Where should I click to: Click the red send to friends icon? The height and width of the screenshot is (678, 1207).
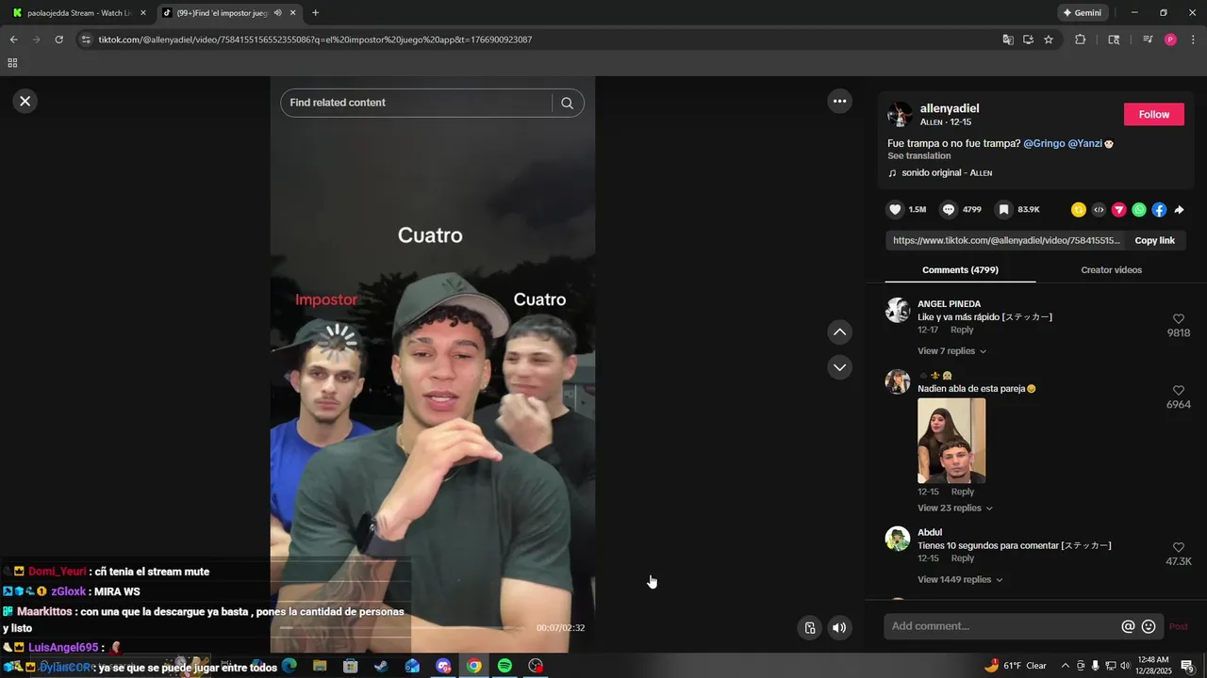[x=1118, y=209]
